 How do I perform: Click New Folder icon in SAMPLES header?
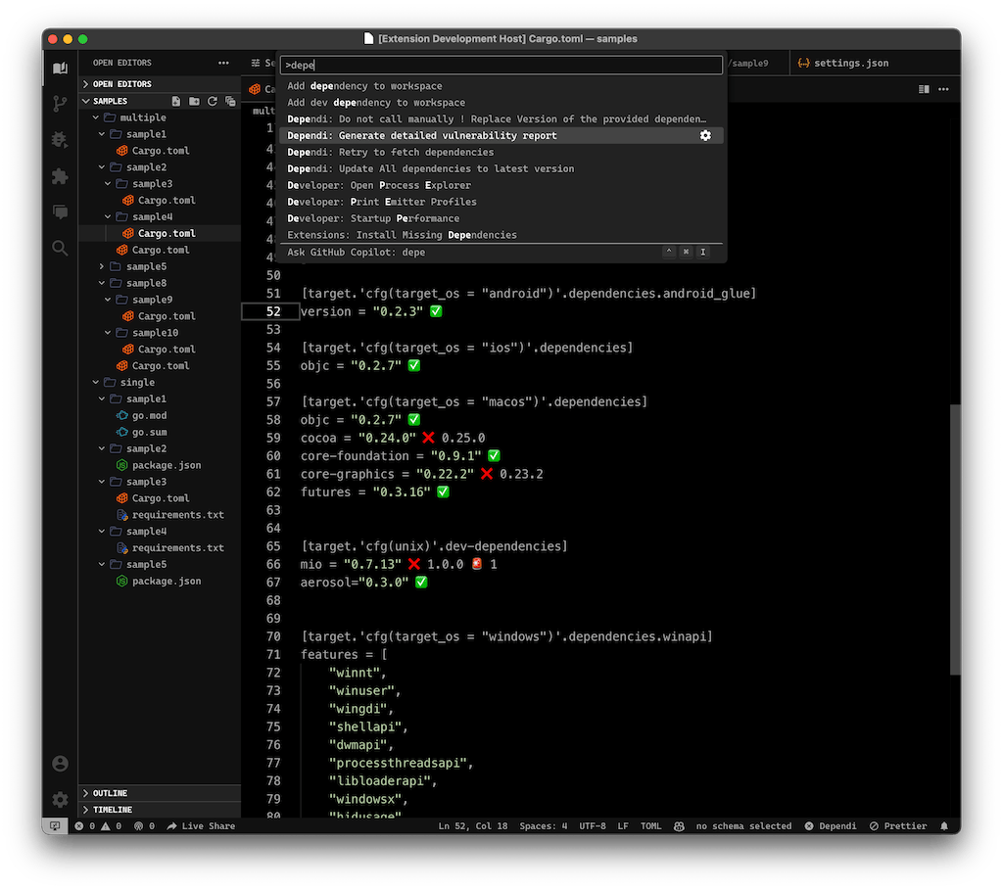click(x=195, y=101)
